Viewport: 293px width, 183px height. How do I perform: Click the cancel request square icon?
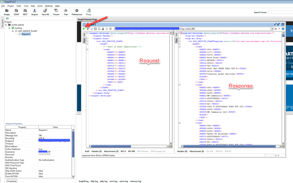99,29
